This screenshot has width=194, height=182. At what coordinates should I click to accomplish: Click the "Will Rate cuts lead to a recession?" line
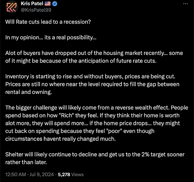pos(48,22)
